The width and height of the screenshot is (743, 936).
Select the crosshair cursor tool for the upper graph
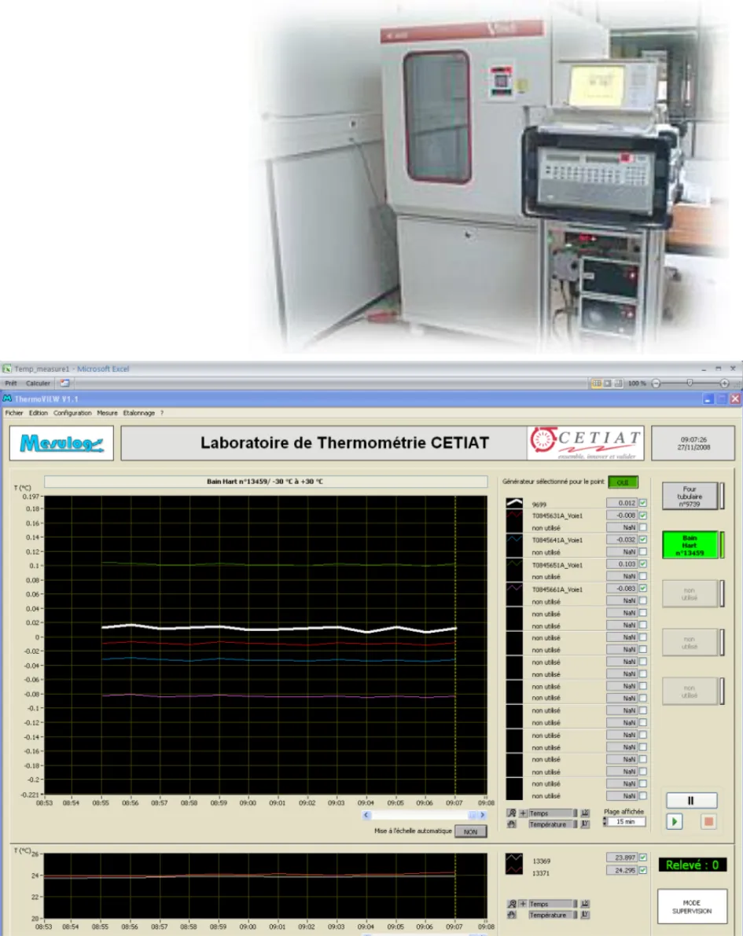coord(523,813)
